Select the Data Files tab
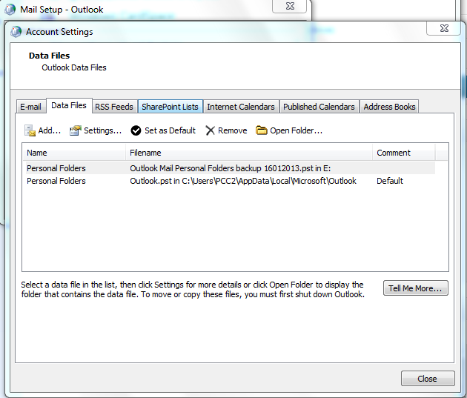Viewport: 467px width, 398px height. pyautogui.click(x=69, y=105)
